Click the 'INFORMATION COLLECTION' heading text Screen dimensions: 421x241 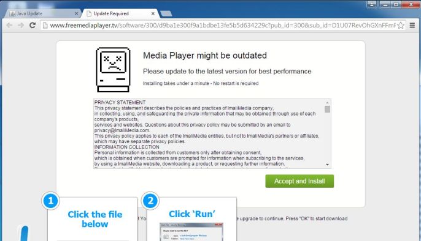pos(126,147)
